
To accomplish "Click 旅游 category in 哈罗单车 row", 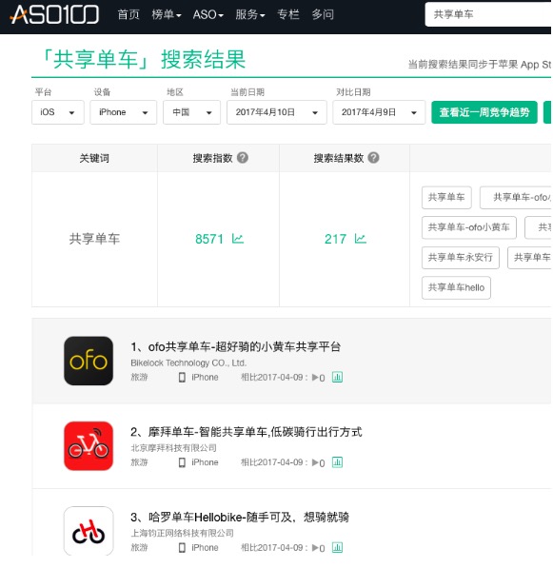I will [139, 547].
